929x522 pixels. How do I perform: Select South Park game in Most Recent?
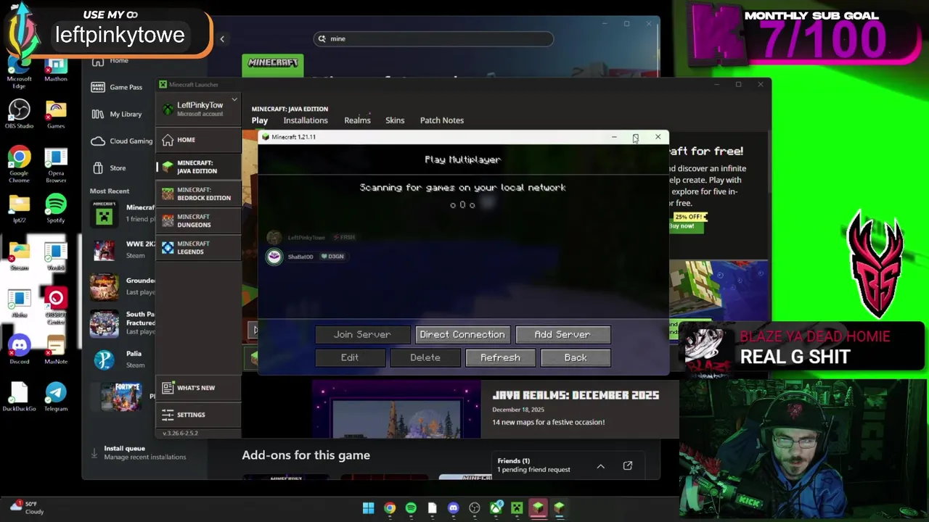(x=122, y=323)
